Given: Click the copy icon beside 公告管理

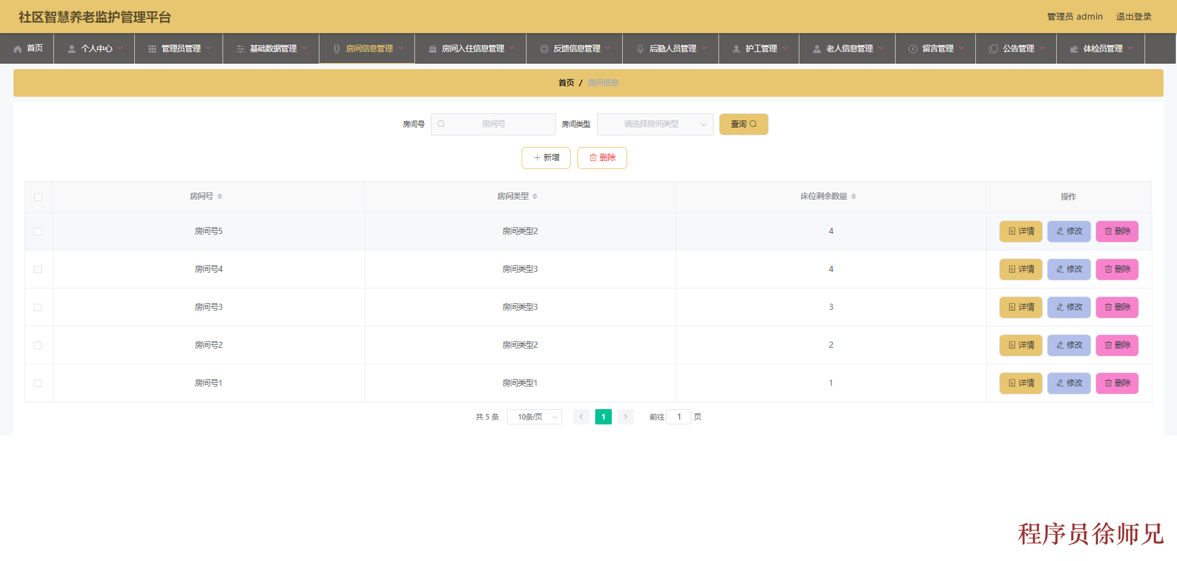Looking at the screenshot, I should (x=994, y=49).
